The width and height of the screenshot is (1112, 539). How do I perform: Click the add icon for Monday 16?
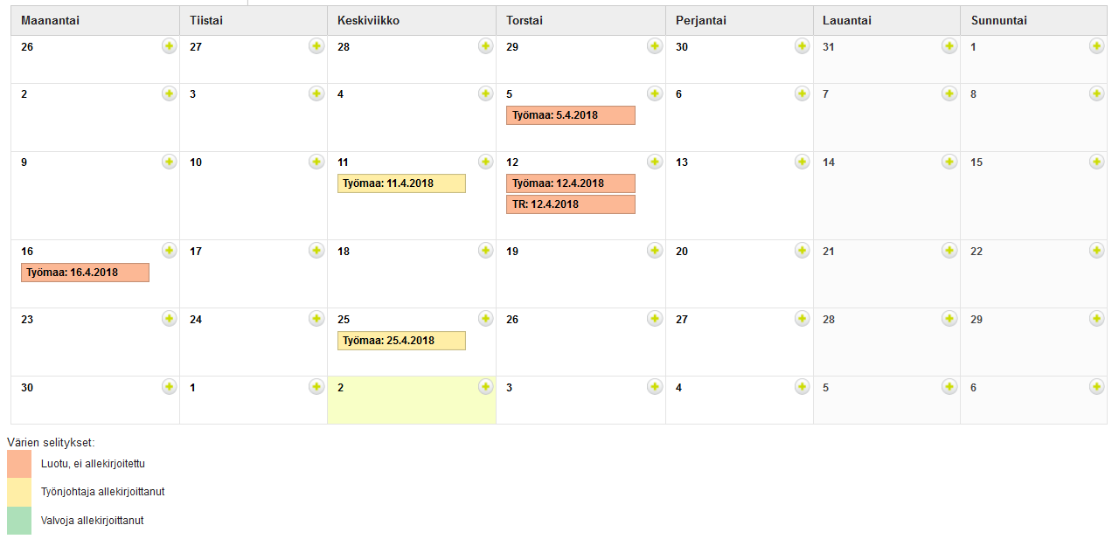[169, 251]
